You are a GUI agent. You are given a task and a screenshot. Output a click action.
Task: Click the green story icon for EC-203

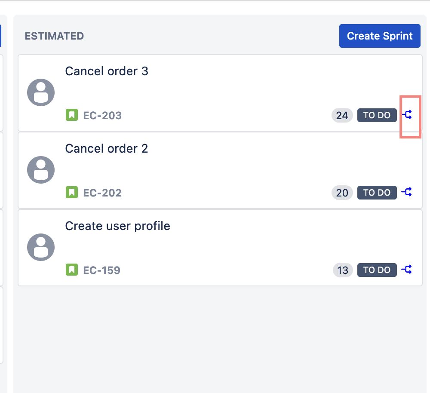point(72,115)
